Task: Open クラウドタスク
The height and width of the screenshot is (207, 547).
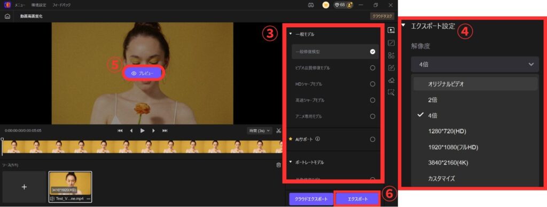Action: (382, 16)
